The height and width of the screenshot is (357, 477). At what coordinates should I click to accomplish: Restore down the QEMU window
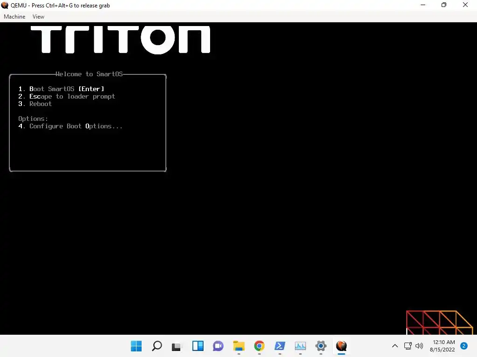tap(444, 5)
